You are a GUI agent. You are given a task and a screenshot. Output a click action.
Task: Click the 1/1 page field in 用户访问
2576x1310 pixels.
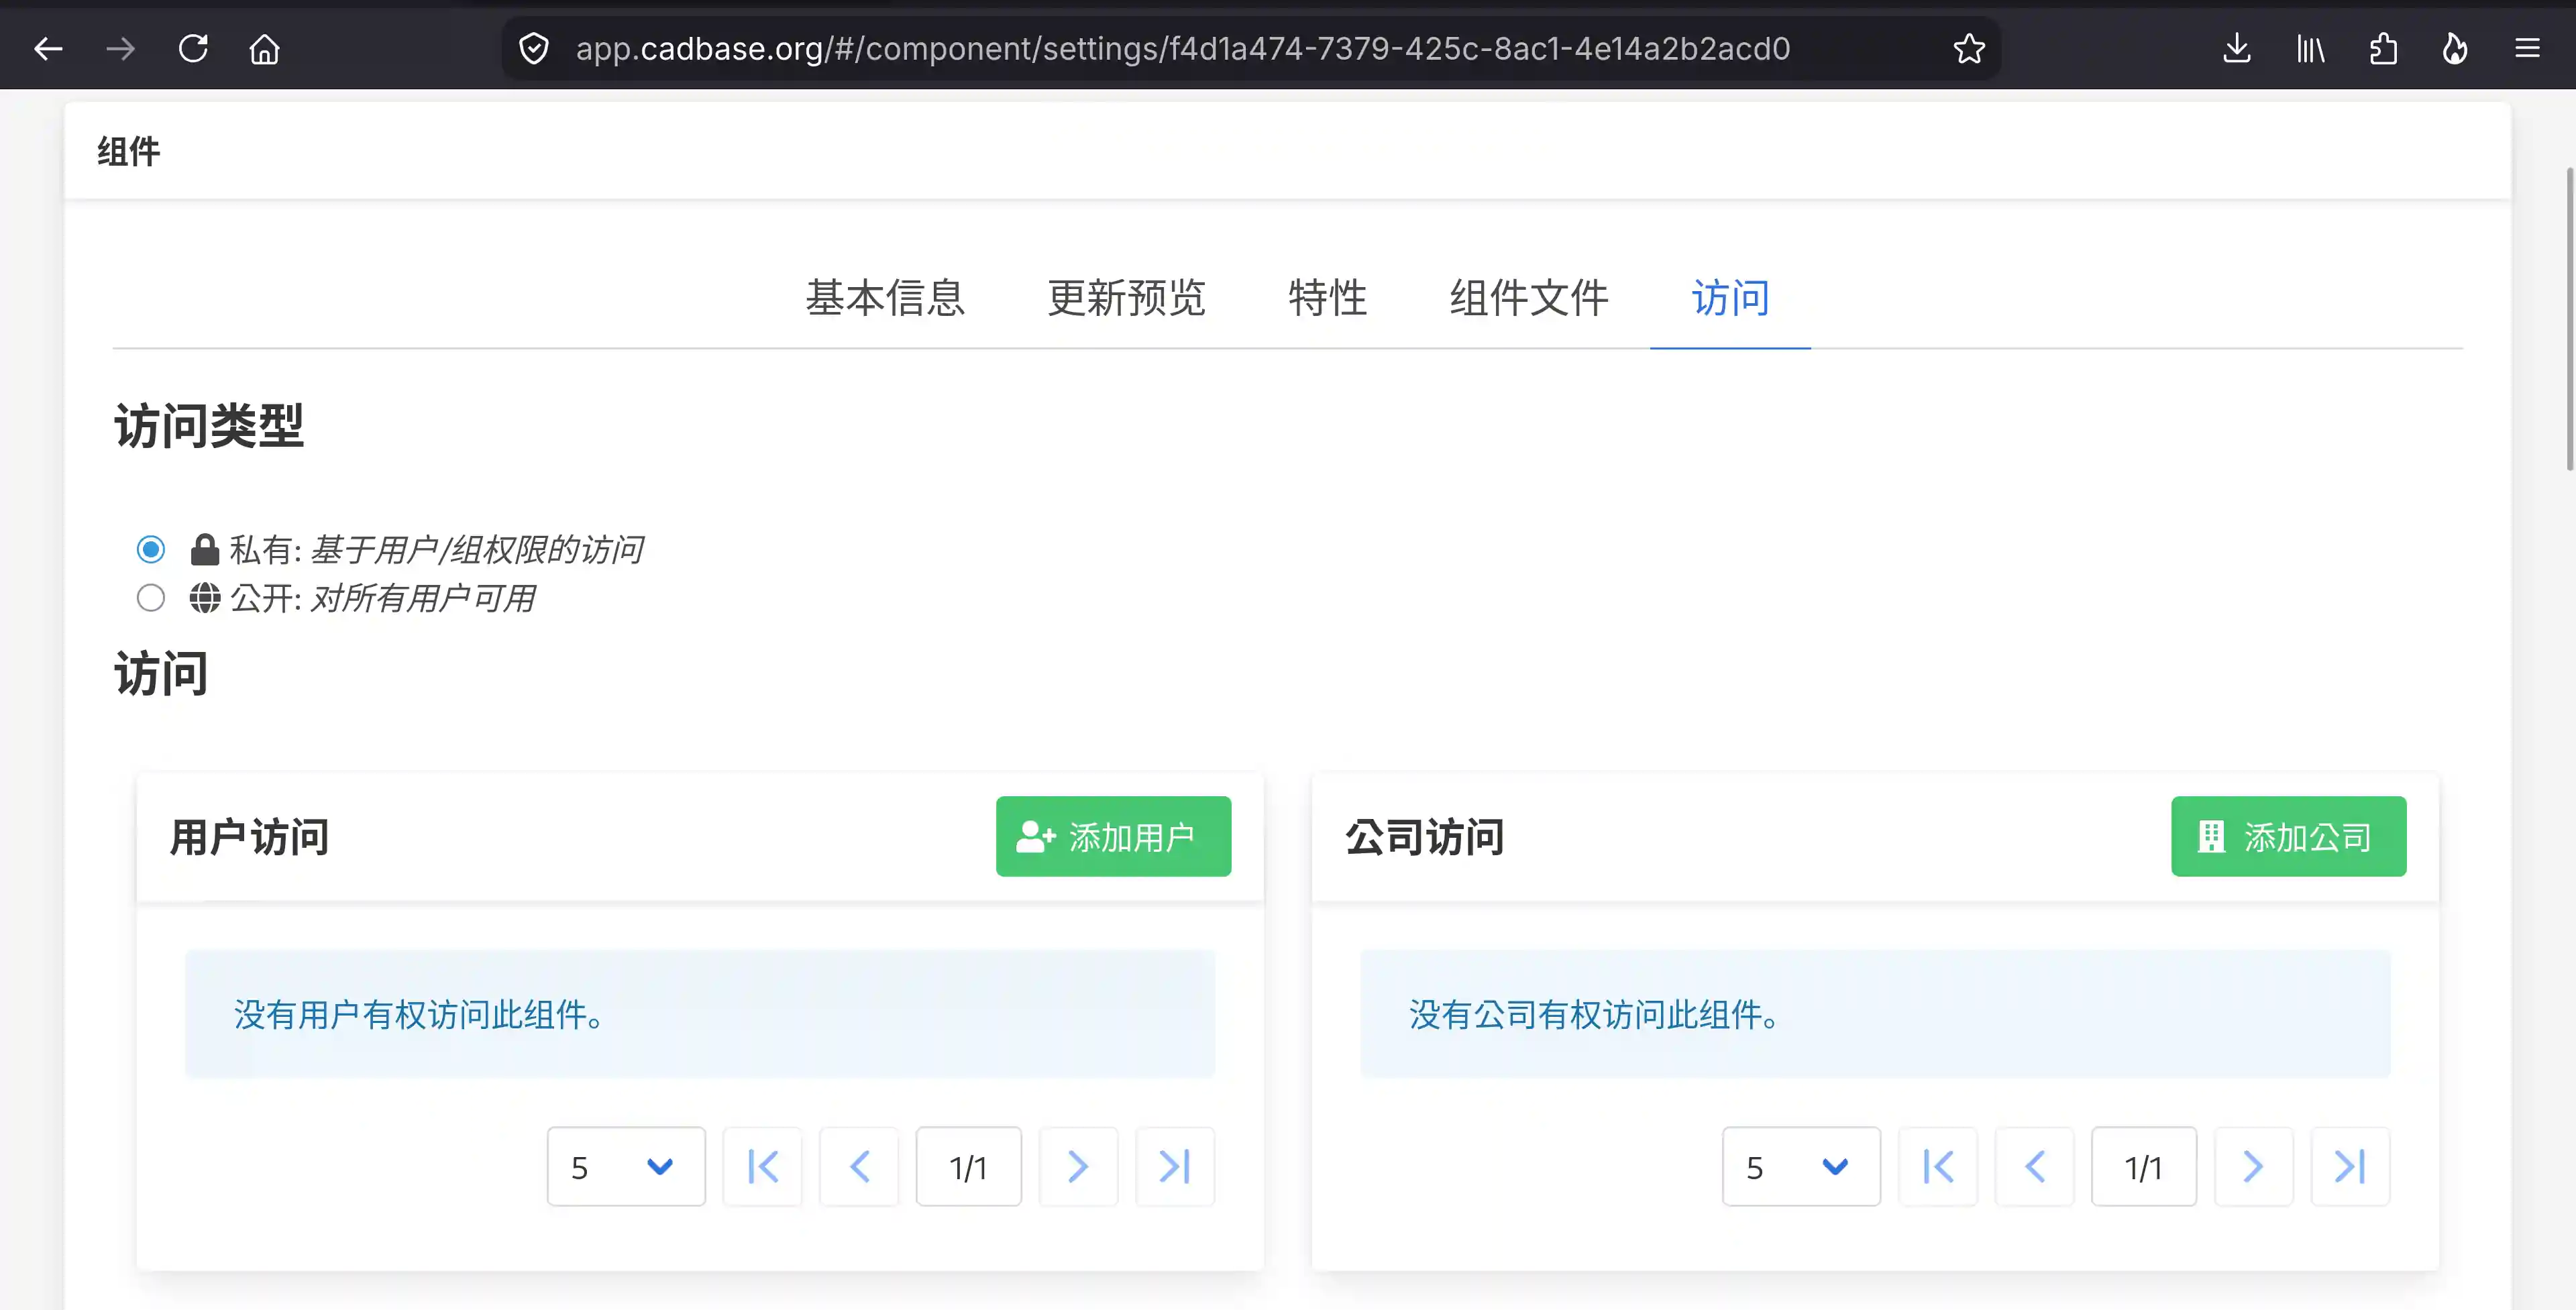968,1166
